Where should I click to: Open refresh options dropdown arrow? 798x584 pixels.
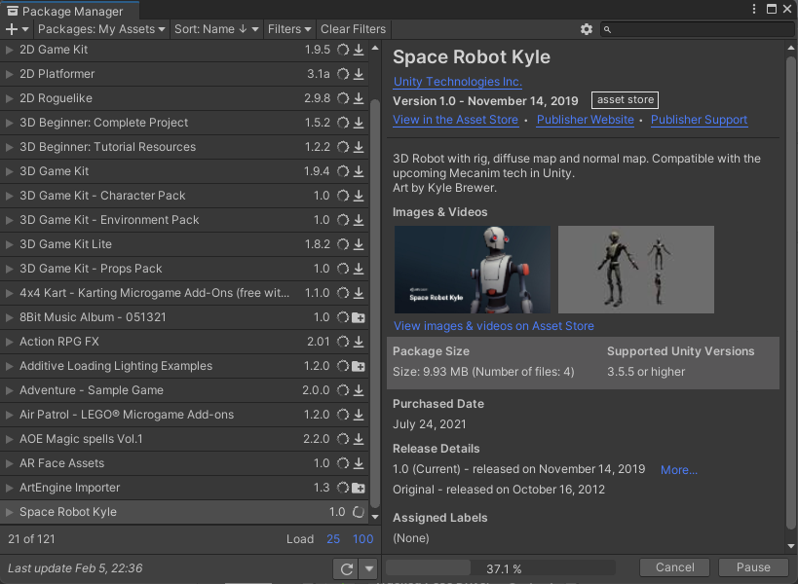coord(369,568)
